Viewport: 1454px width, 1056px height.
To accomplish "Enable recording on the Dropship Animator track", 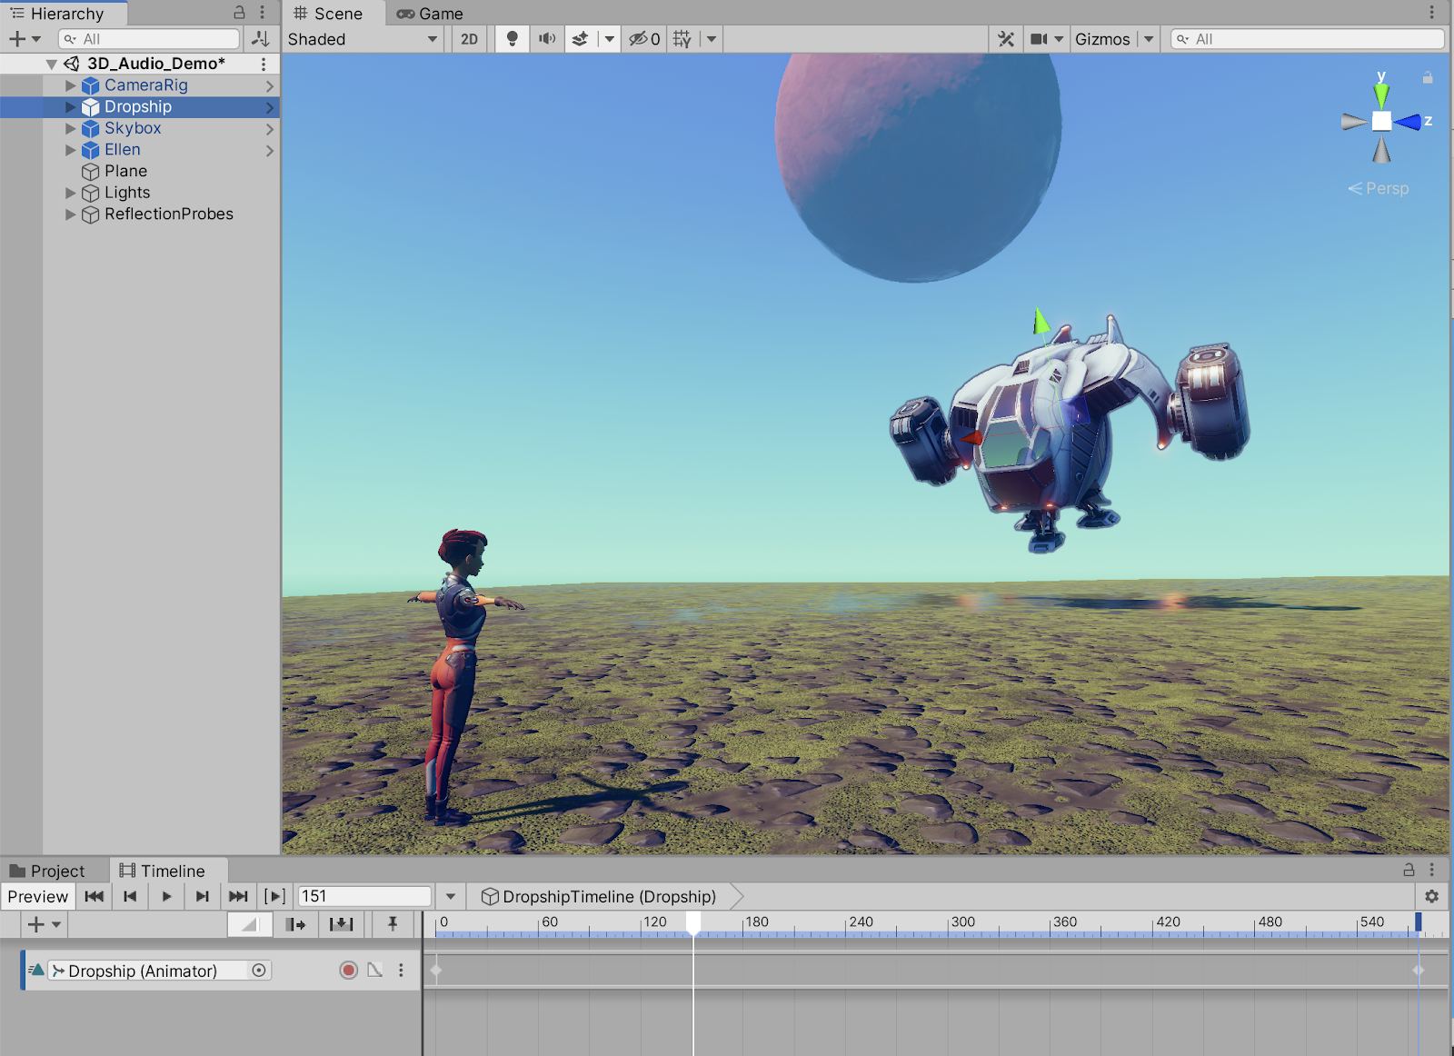I will click(348, 971).
